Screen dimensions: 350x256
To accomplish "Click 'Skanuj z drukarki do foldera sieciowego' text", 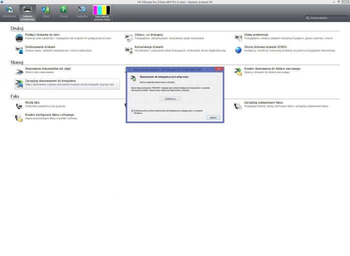I will (x=266, y=72).
